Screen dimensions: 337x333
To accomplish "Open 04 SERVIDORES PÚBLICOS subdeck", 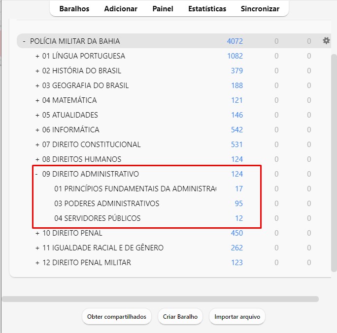I will (x=98, y=218).
